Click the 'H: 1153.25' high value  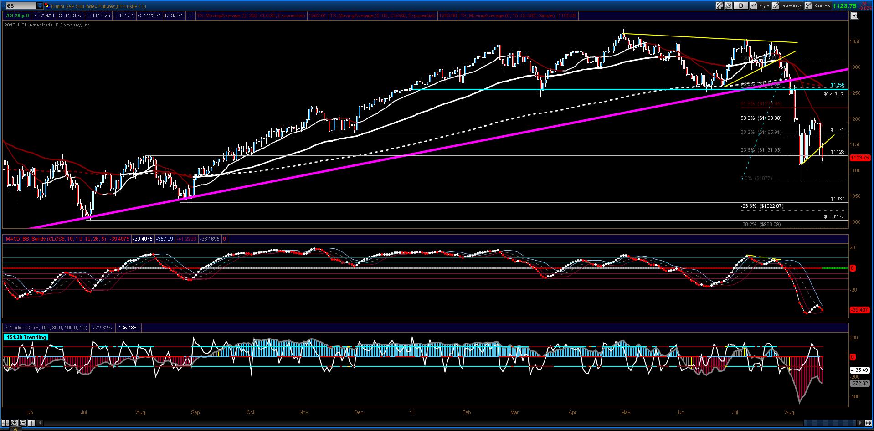coord(98,15)
